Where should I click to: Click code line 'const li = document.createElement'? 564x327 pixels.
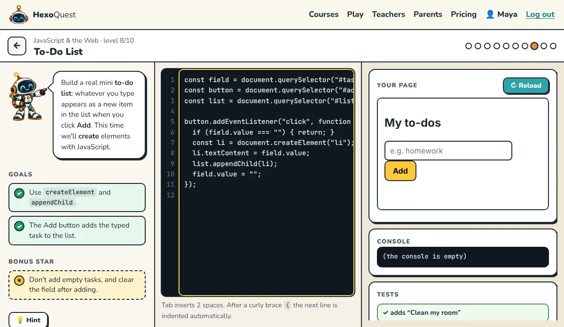[x=273, y=143]
